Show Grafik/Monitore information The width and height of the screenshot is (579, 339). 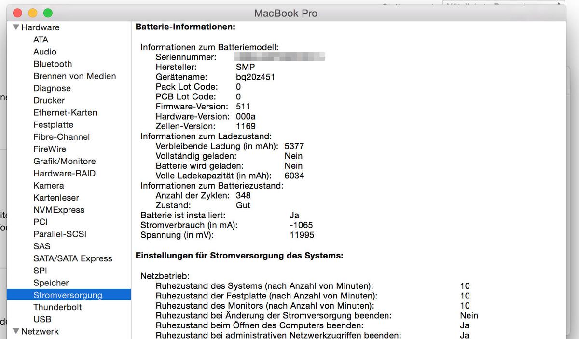(65, 161)
